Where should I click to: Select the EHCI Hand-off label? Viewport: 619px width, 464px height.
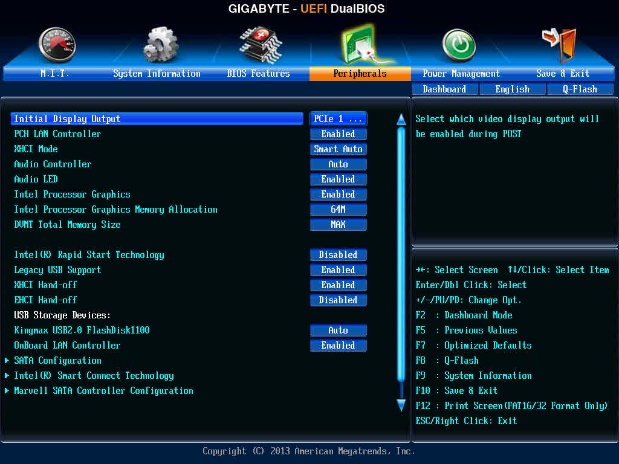click(x=46, y=300)
